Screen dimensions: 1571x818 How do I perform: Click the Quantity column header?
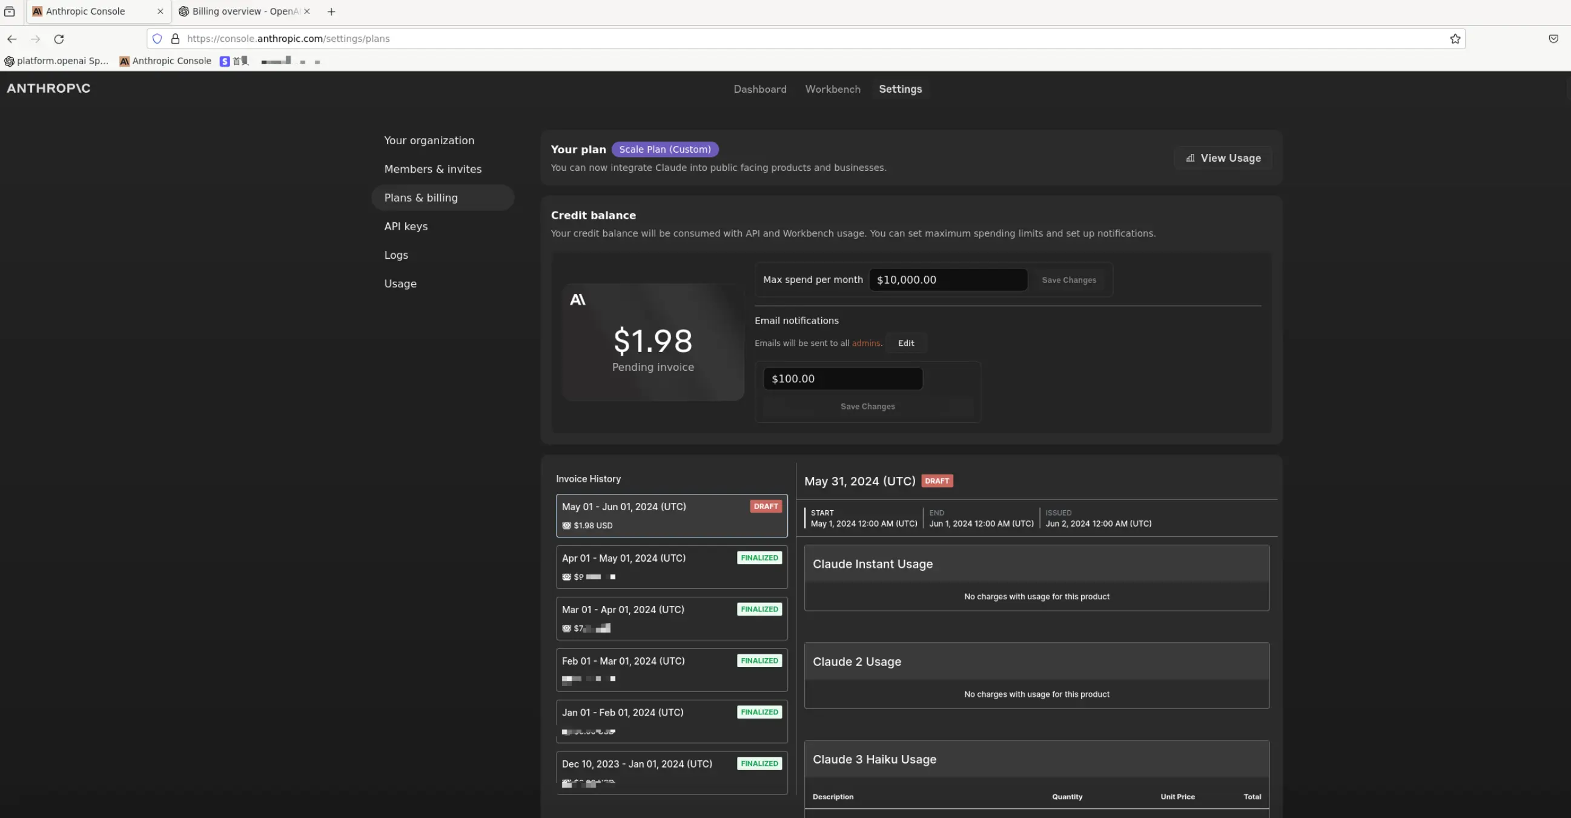point(1067,797)
